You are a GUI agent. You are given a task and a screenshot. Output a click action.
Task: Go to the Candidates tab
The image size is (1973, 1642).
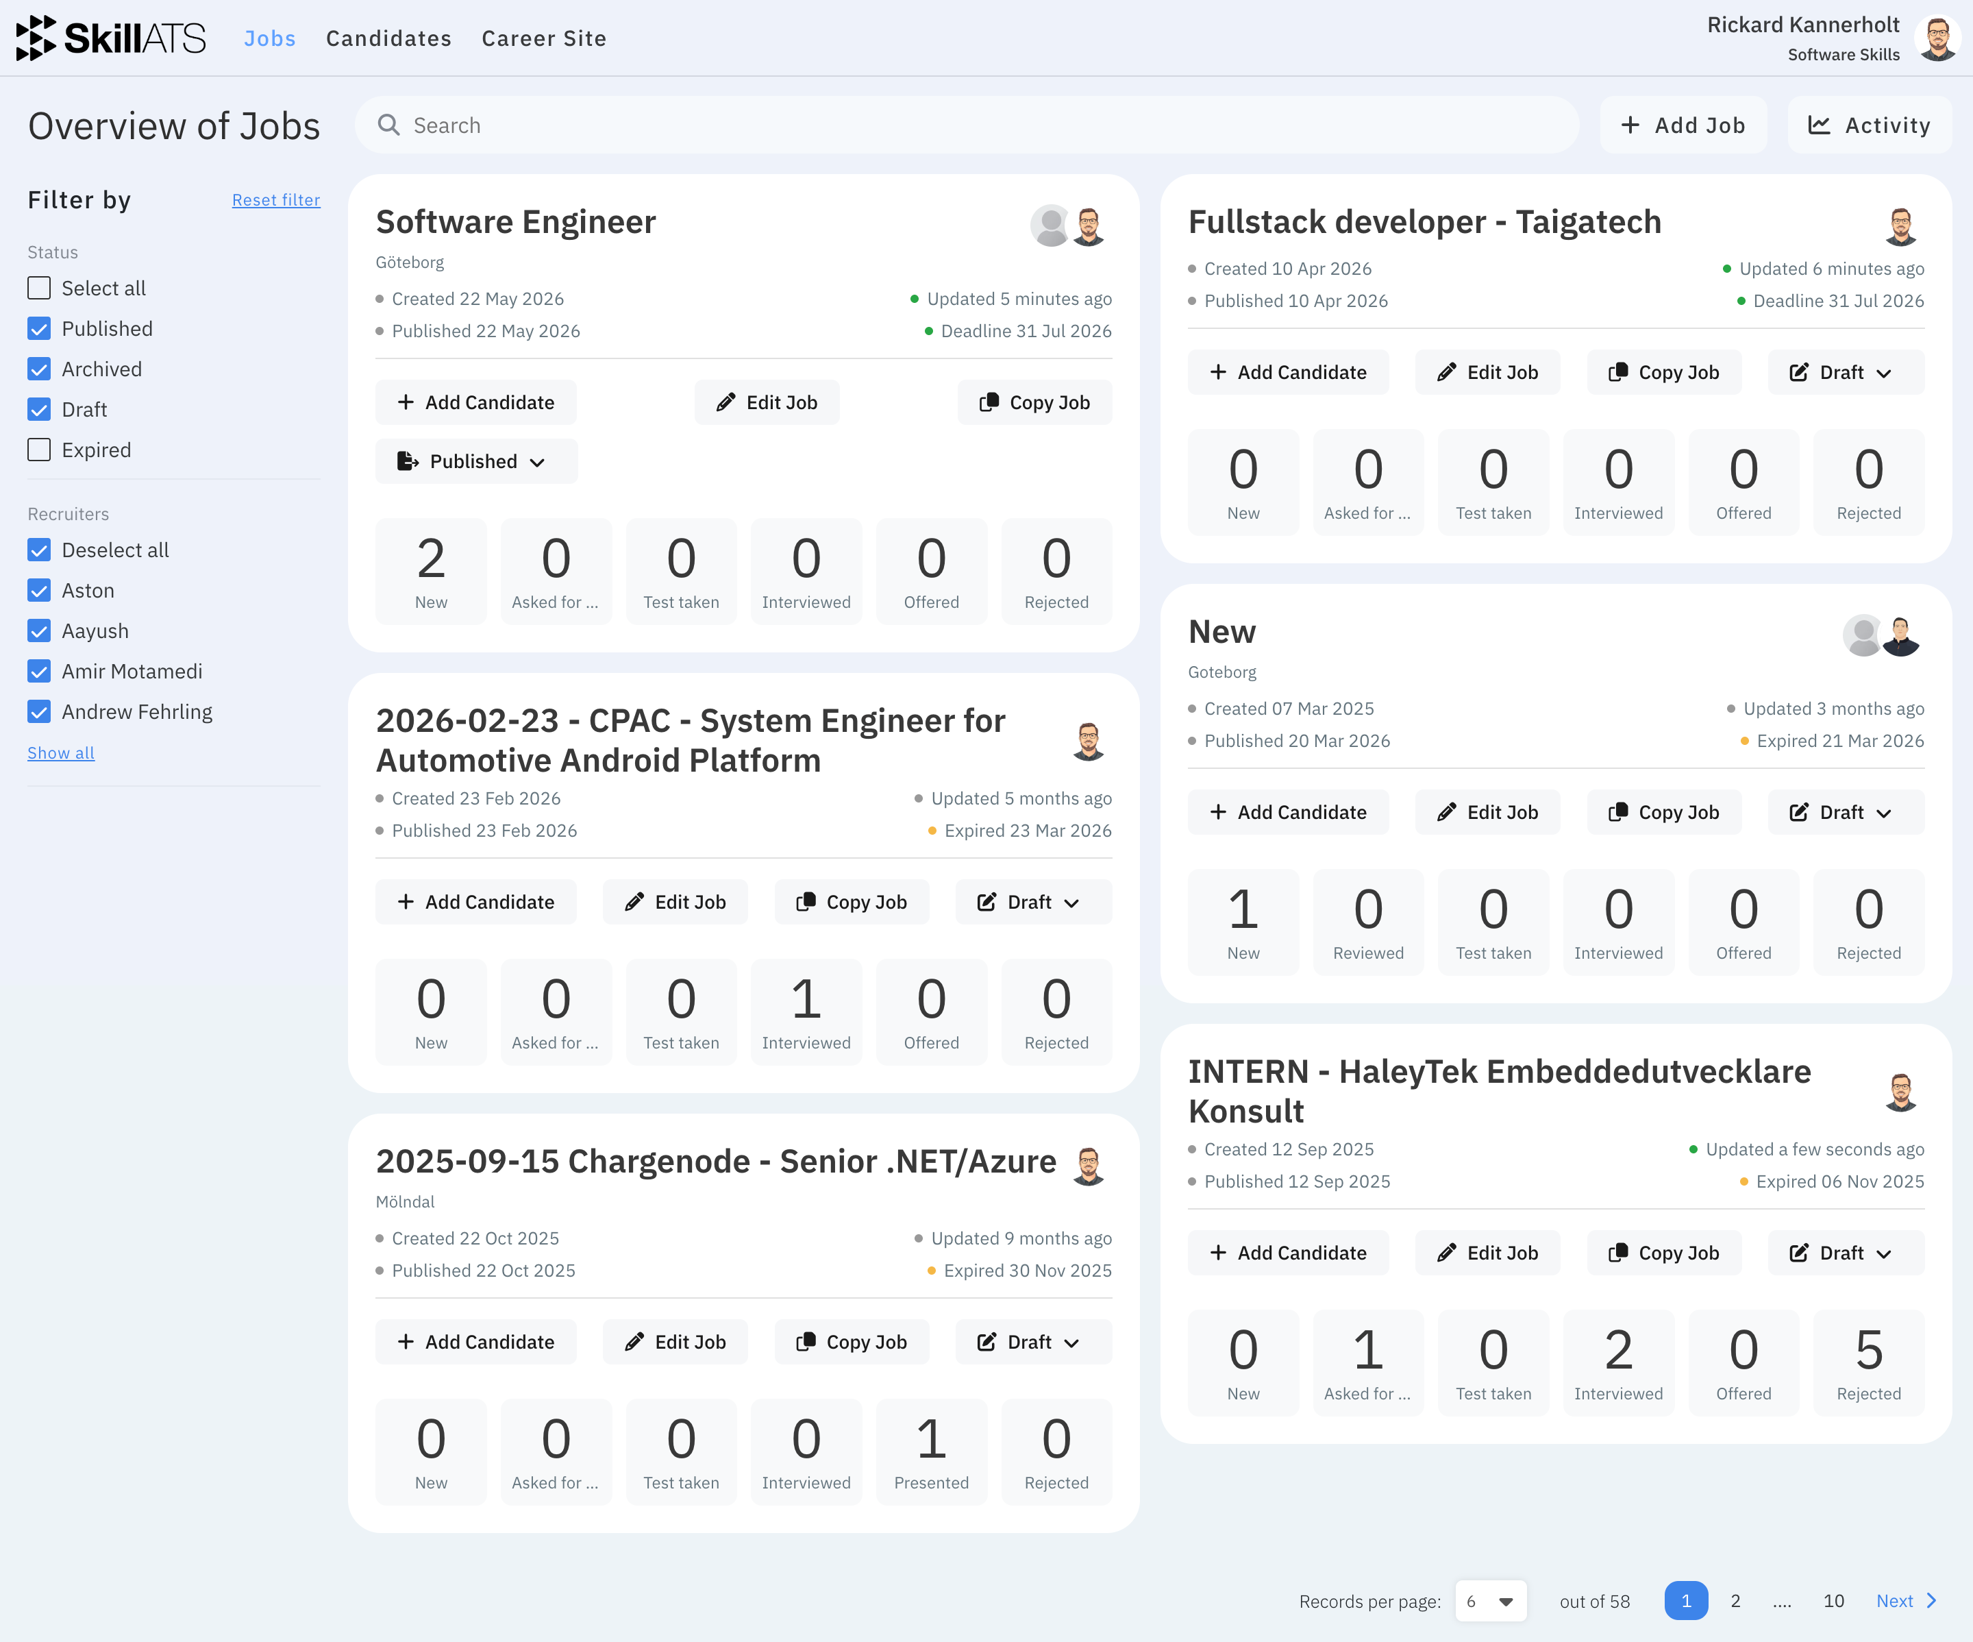pyautogui.click(x=389, y=38)
